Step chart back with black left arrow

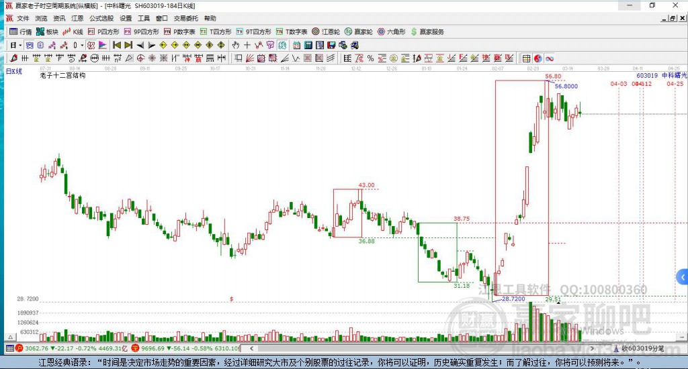pos(140,45)
